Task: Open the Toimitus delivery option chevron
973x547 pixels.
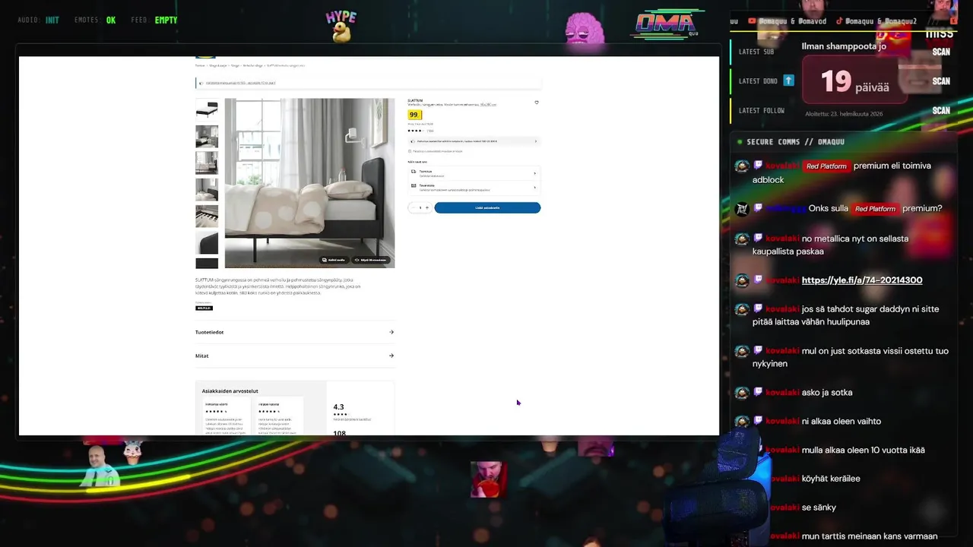Action: [x=534, y=173]
